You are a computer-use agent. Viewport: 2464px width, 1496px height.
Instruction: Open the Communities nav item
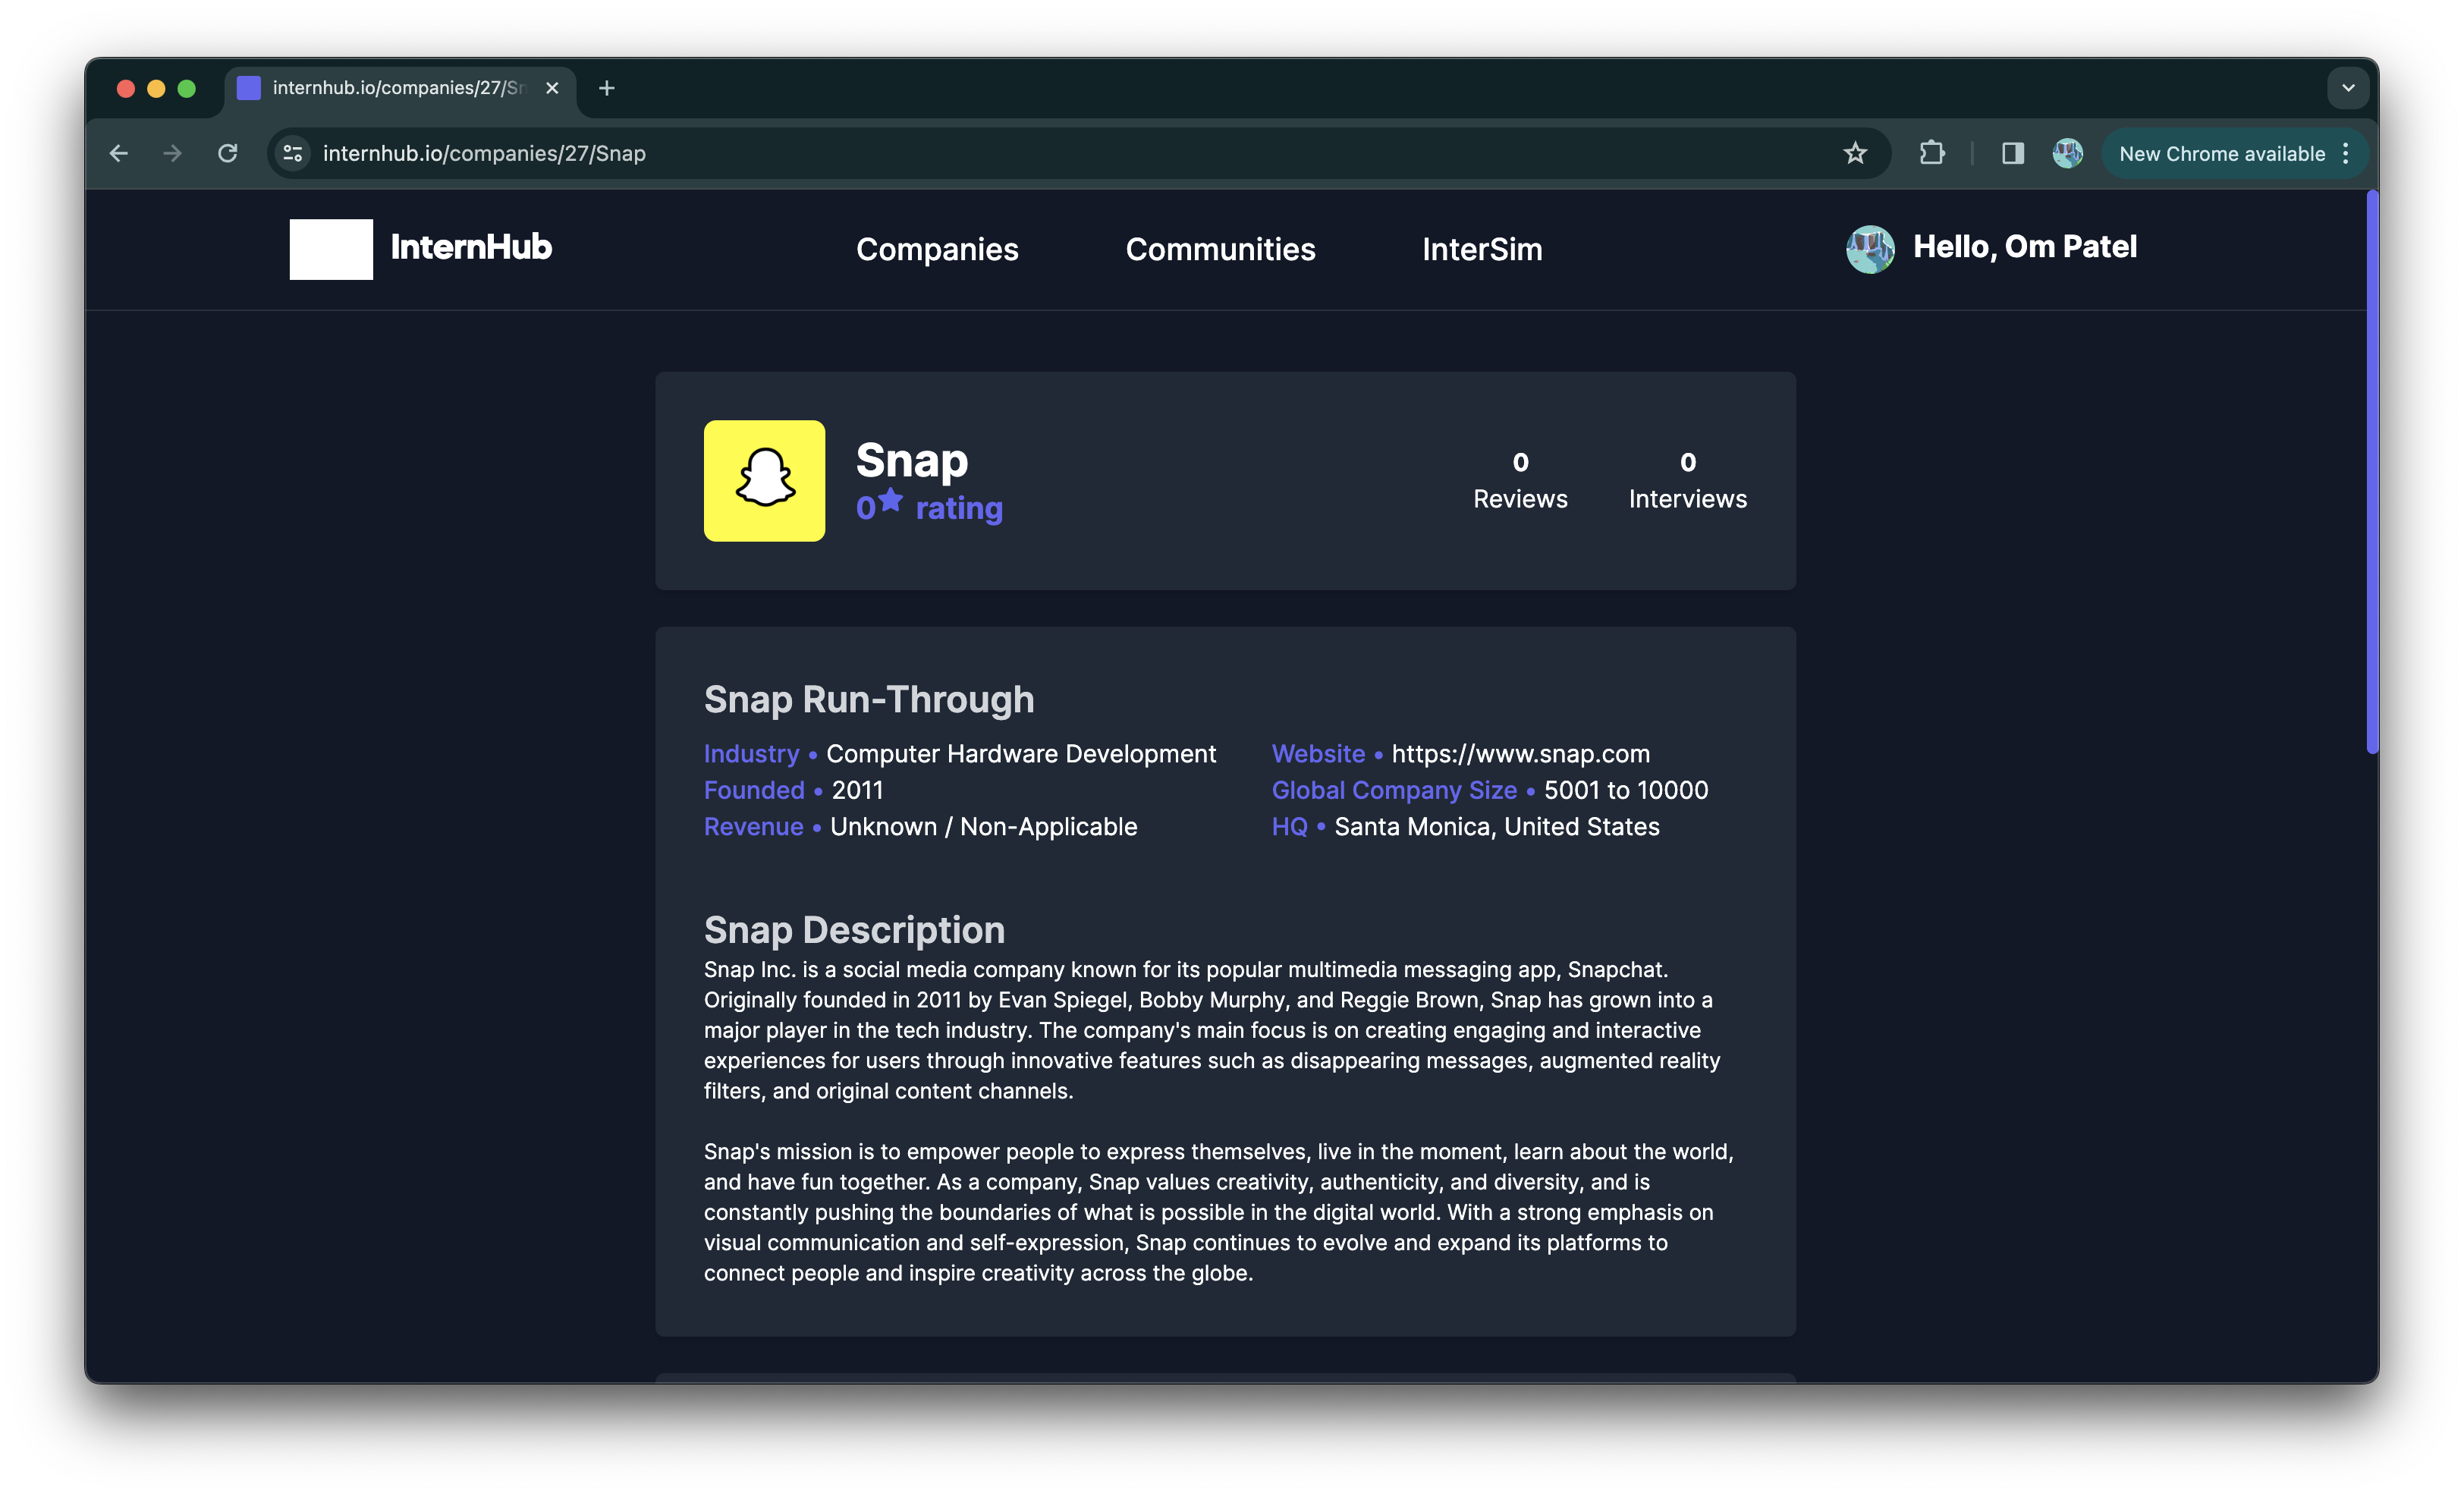pyautogui.click(x=1220, y=249)
